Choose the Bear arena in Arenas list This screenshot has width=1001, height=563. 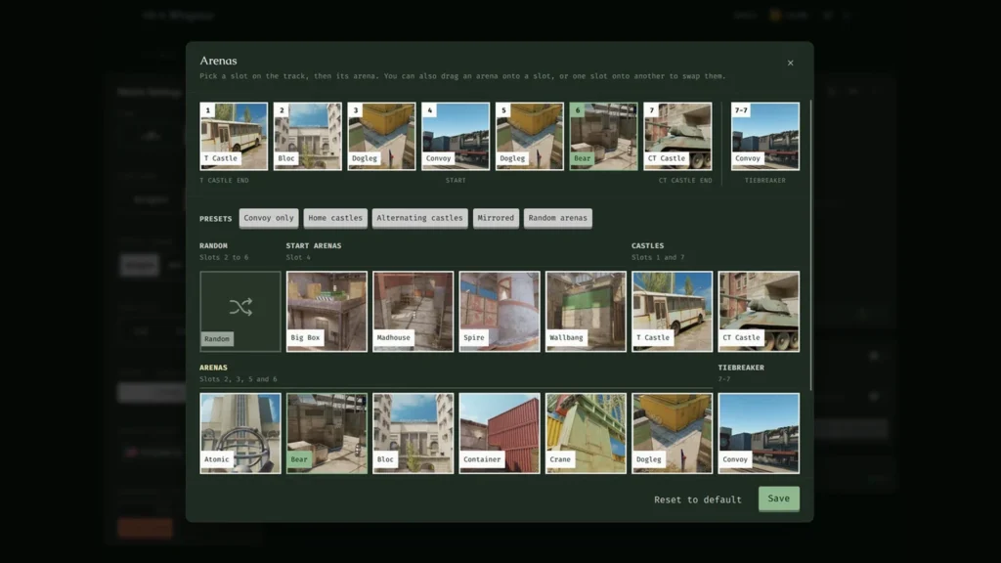tap(326, 433)
